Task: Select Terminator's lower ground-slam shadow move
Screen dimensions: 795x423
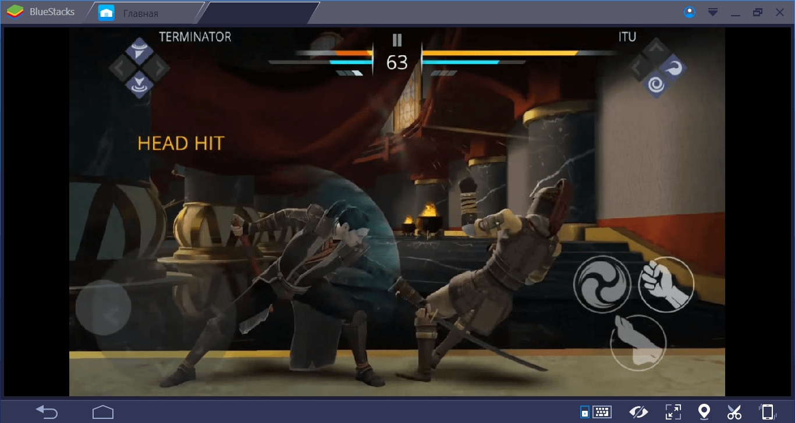Action: click(x=139, y=84)
